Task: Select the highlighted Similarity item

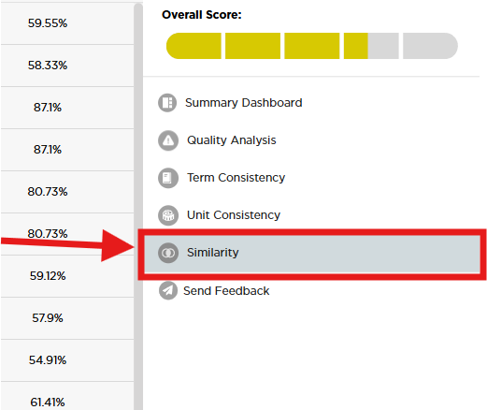Action: pos(312,255)
